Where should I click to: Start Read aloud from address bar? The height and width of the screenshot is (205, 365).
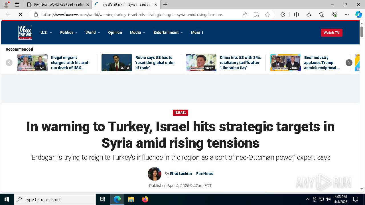[245, 15]
